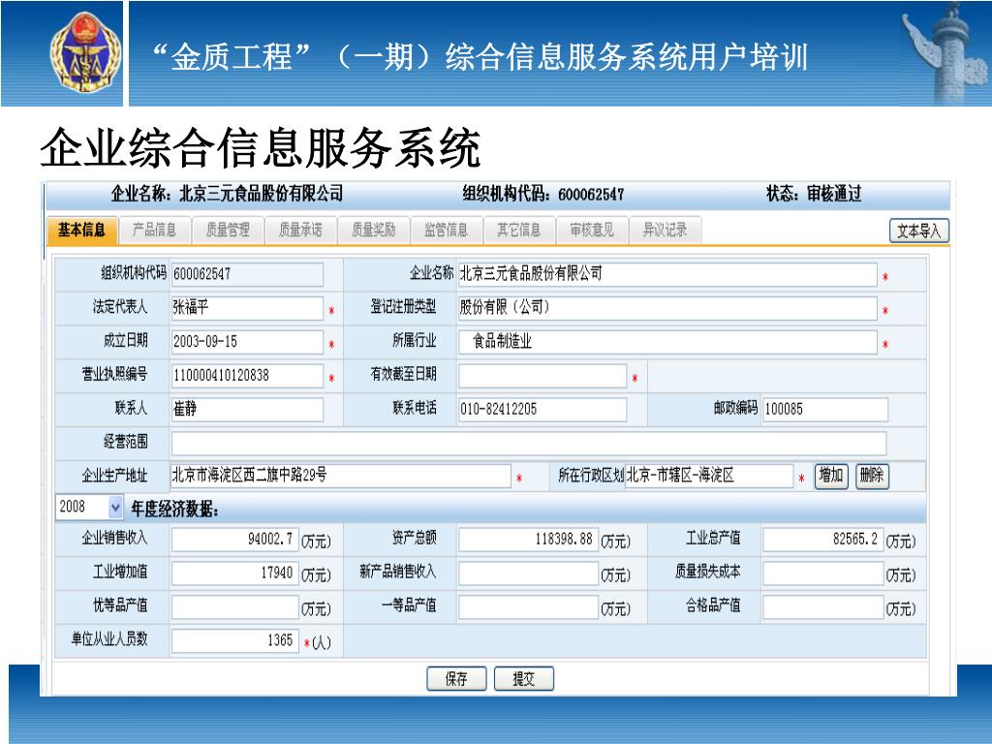Switch to the 监管信息 tab
This screenshot has width=992, height=744.
446,231
